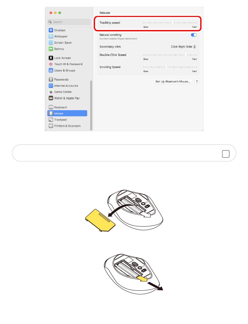Open Displays settings in sidebar
The width and height of the screenshot is (248, 324).
pos(67,30)
